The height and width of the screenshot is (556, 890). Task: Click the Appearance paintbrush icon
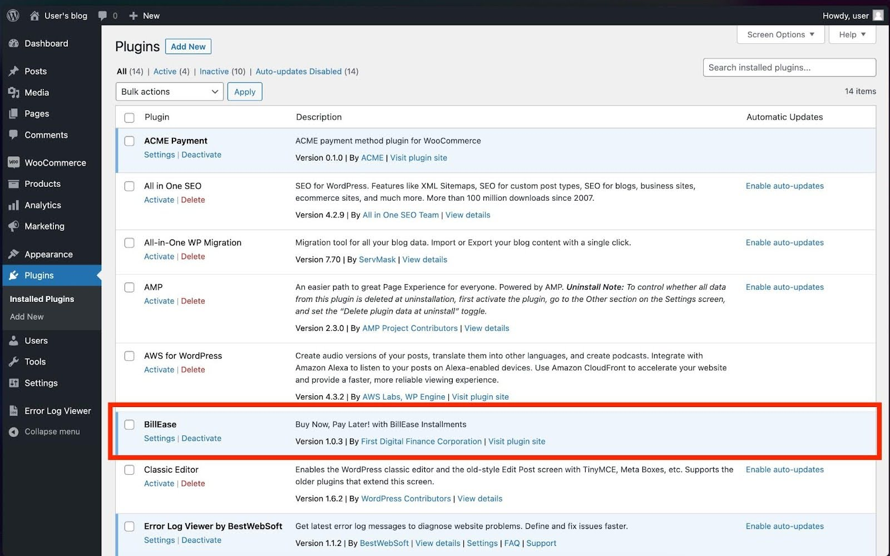14,254
